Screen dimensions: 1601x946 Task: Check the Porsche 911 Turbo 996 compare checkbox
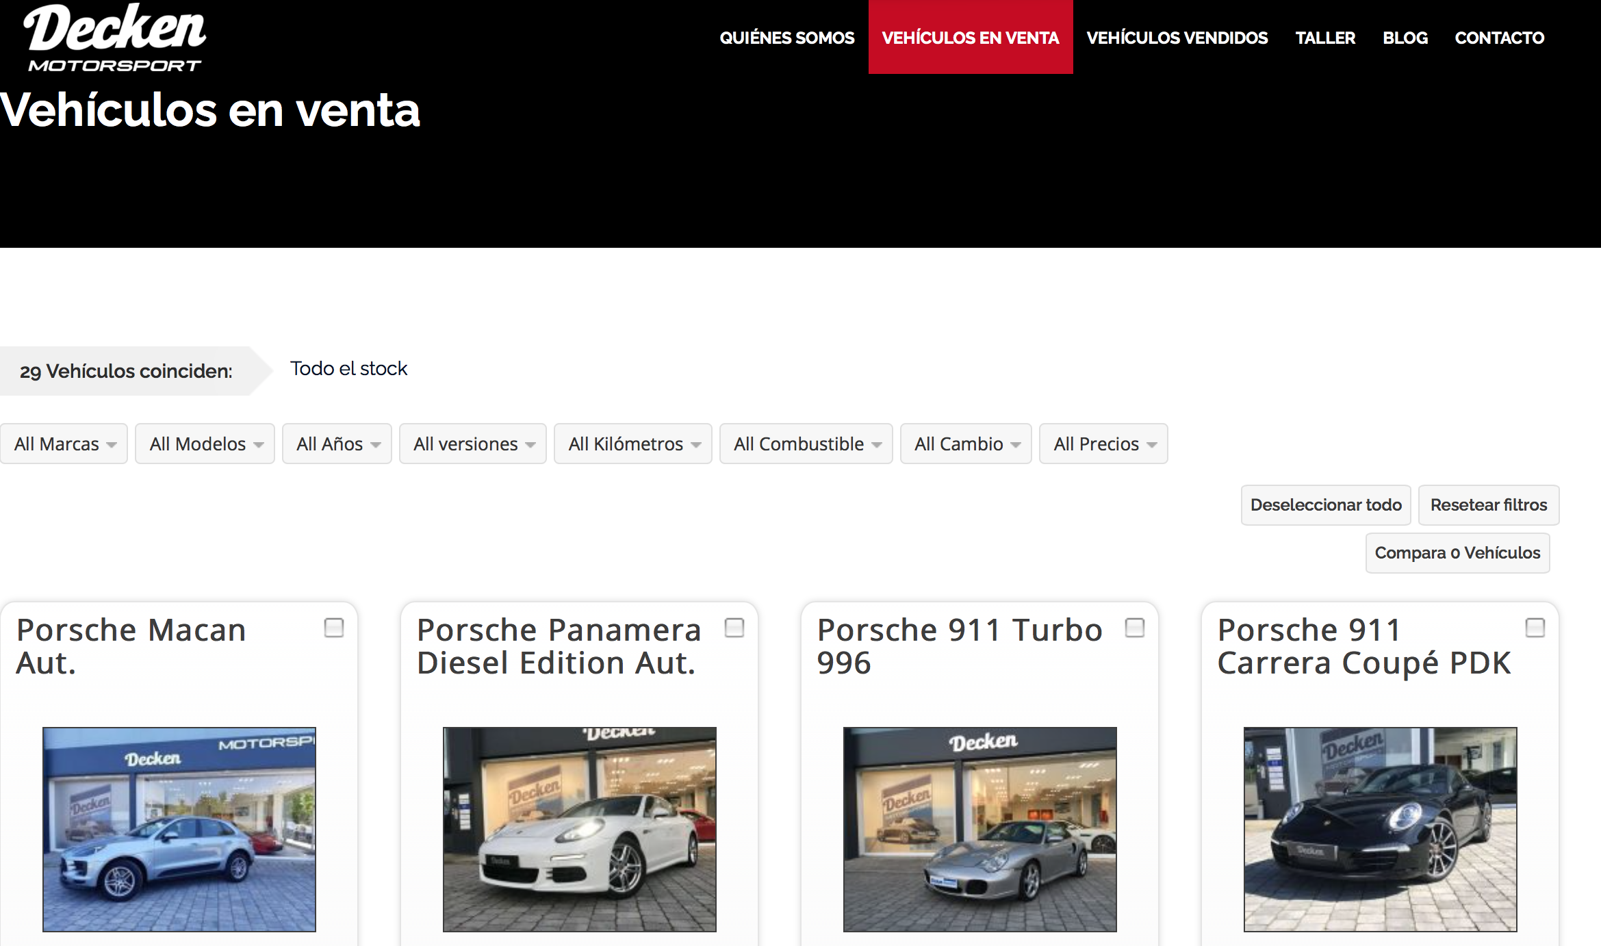tap(1135, 628)
